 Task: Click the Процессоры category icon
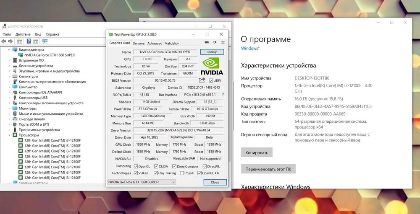pos(15,135)
